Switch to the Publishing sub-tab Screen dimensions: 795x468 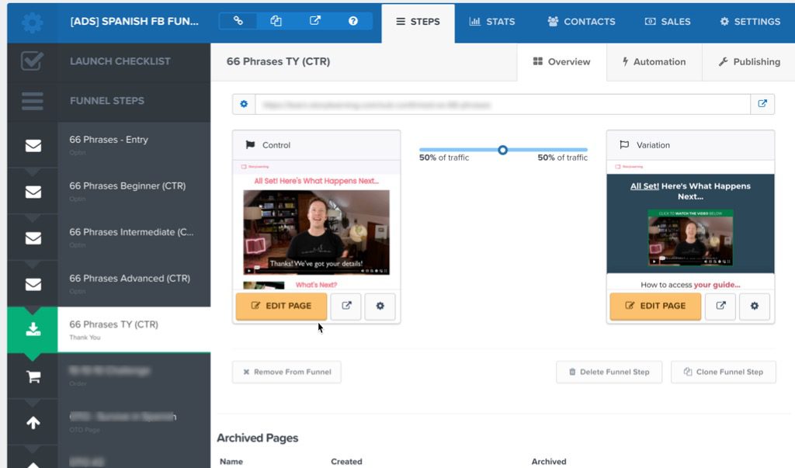pyautogui.click(x=749, y=62)
